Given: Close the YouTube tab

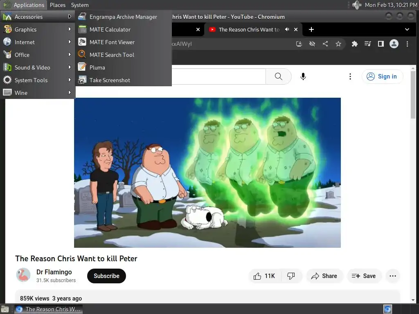Looking at the screenshot, I should coord(296,29).
